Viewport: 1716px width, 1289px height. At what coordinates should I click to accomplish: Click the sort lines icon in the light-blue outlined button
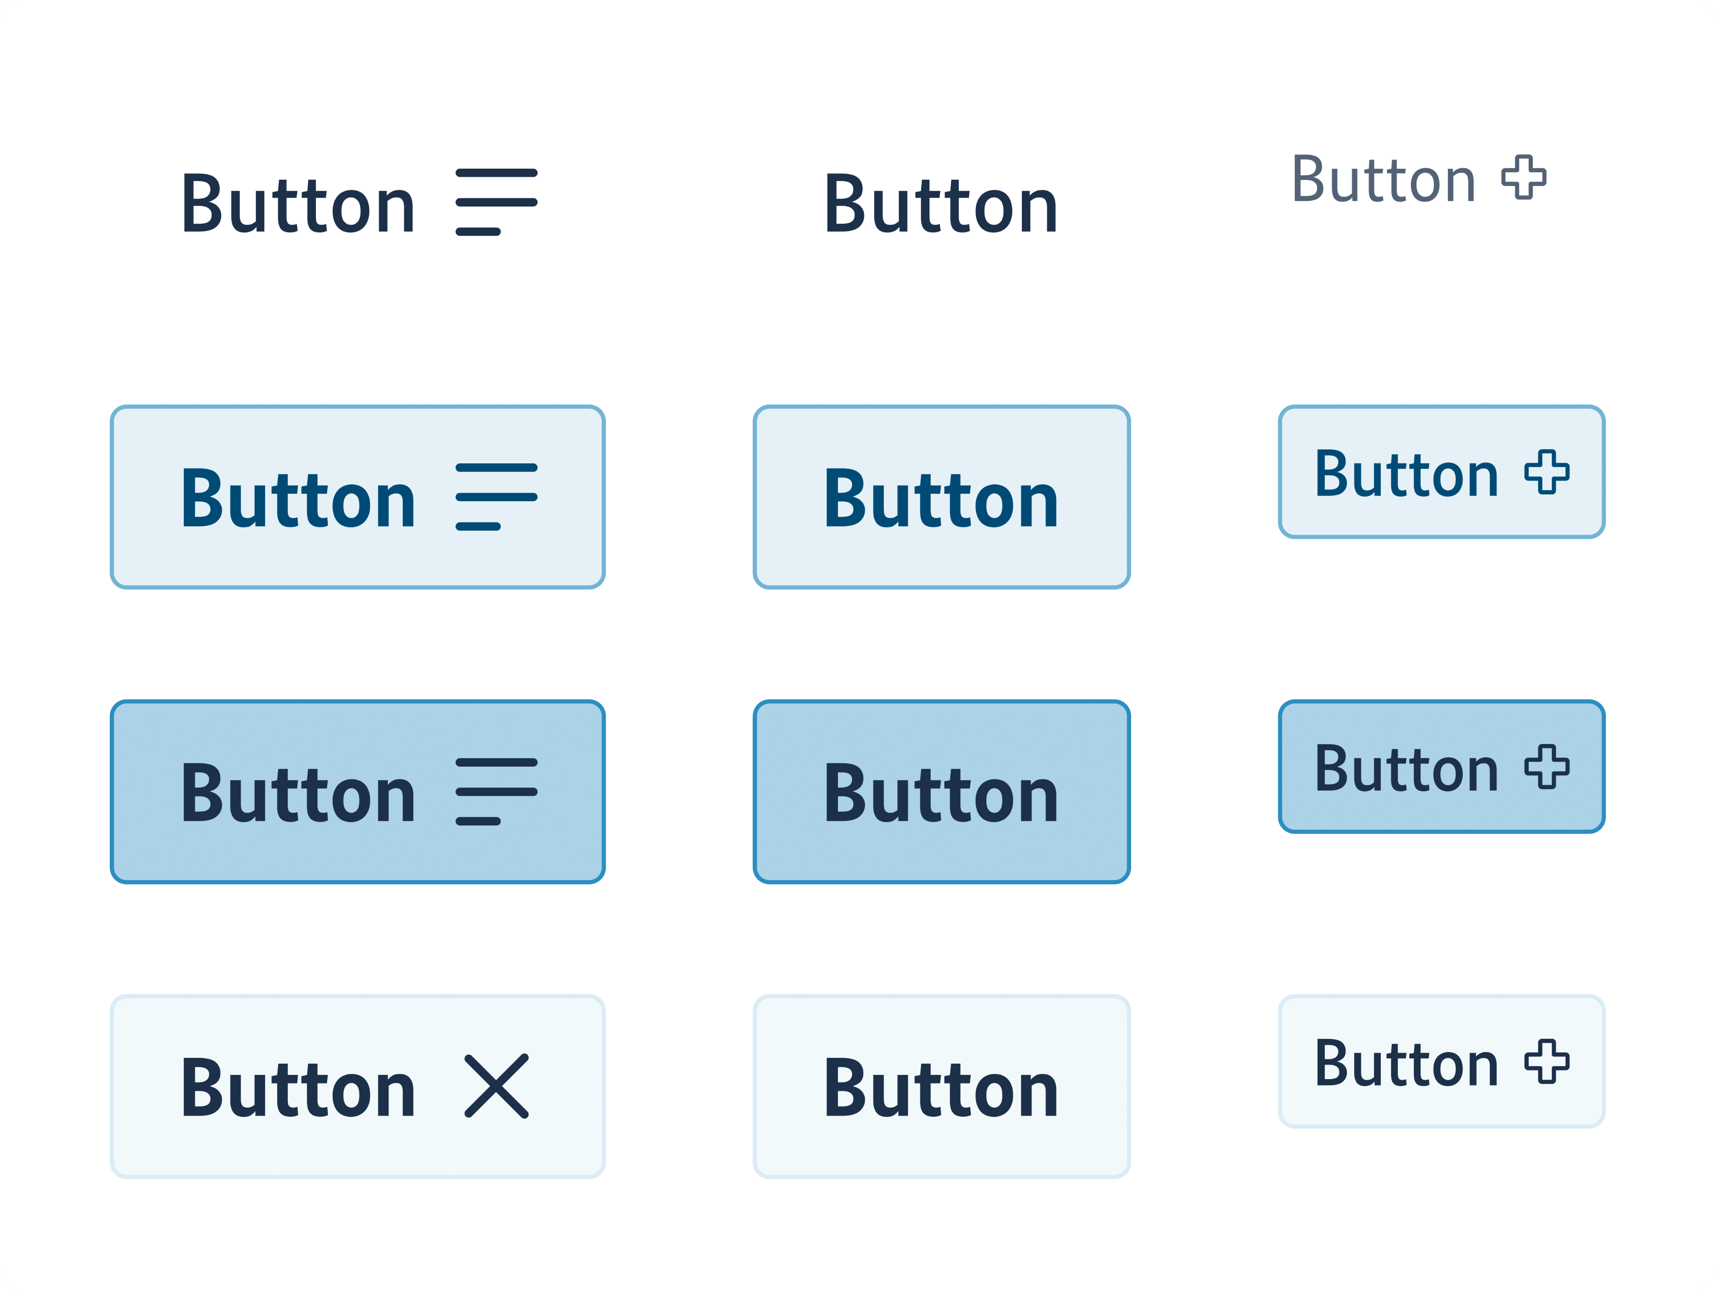[496, 496]
